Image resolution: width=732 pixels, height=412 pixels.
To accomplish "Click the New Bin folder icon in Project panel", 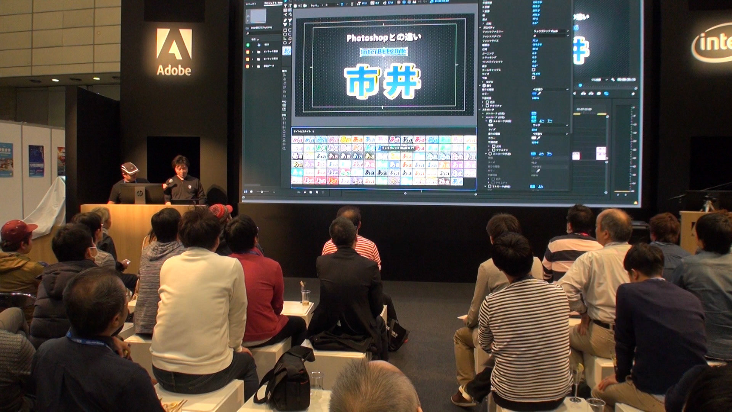I will coord(311,193).
